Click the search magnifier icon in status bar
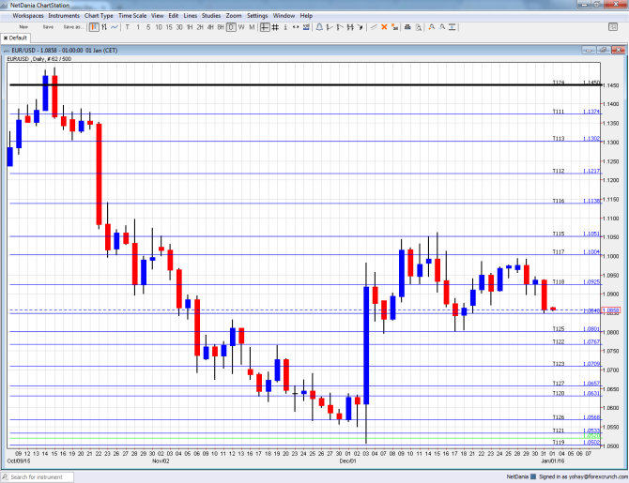Viewport: 629px width, 483px height. pyautogui.click(x=6, y=477)
